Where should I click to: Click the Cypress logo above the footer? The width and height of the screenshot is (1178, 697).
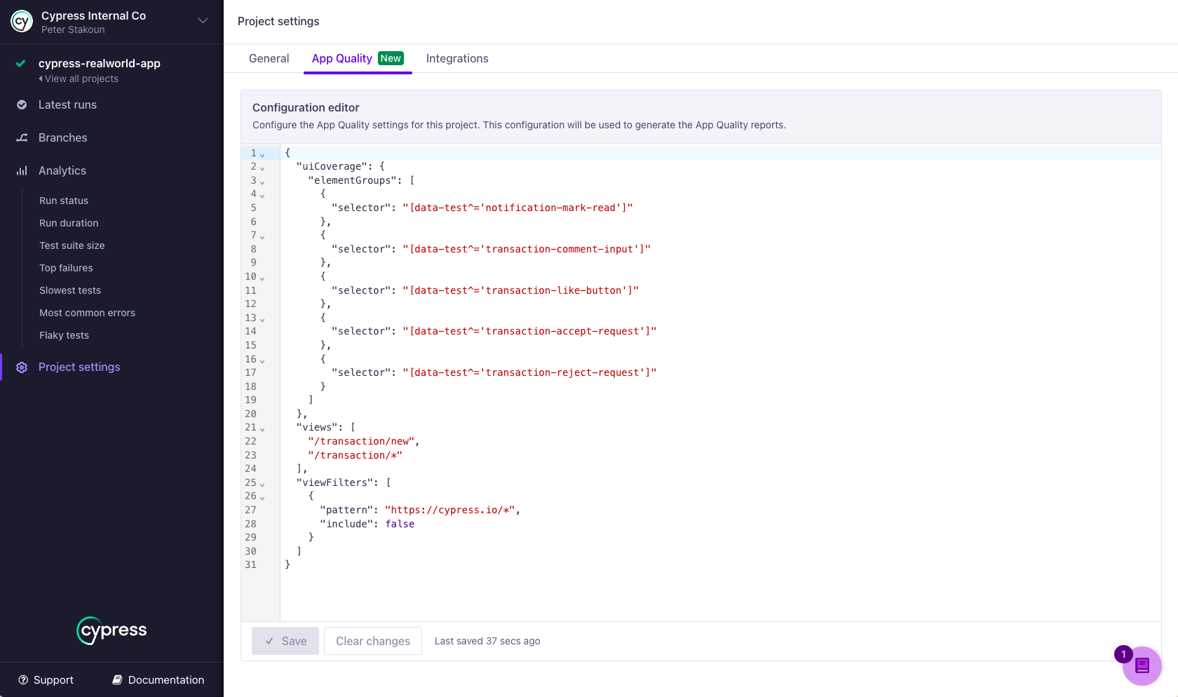point(111,630)
